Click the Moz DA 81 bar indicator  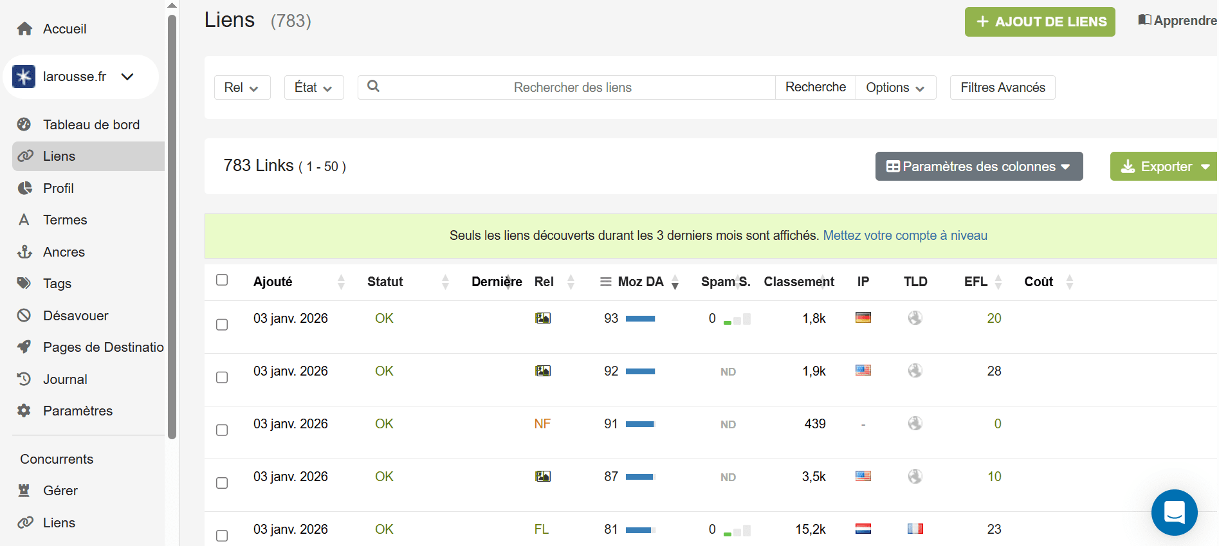[x=641, y=530]
